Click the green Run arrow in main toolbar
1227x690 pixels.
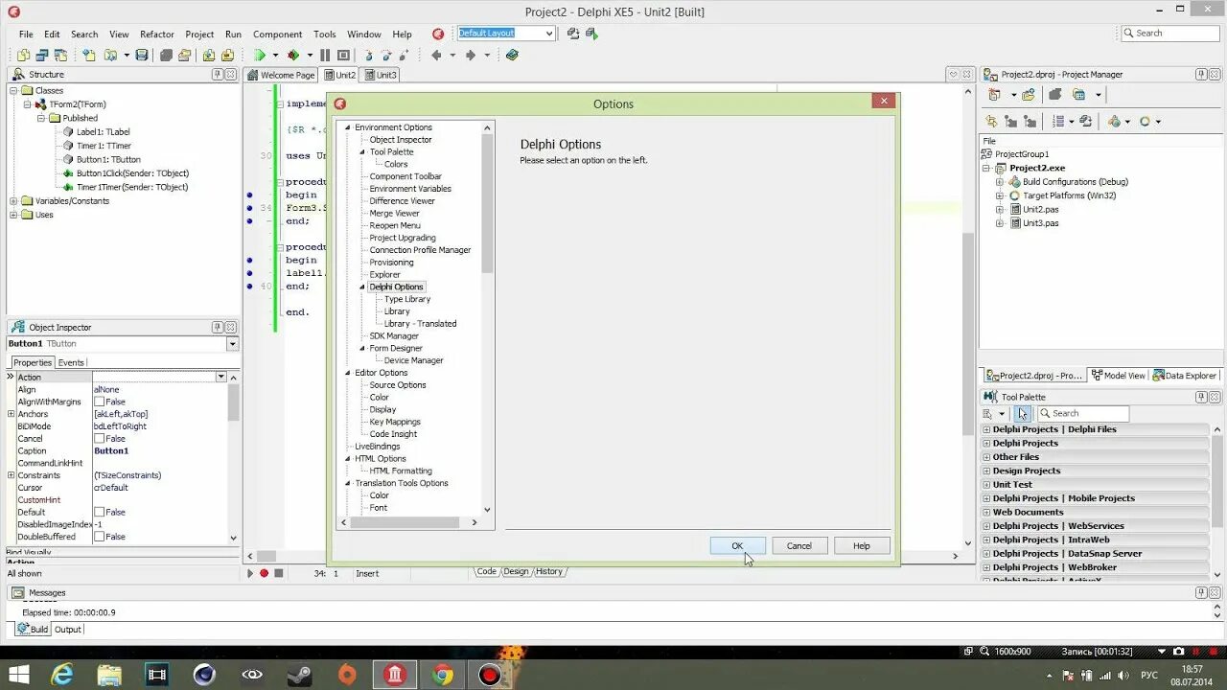[x=260, y=56]
